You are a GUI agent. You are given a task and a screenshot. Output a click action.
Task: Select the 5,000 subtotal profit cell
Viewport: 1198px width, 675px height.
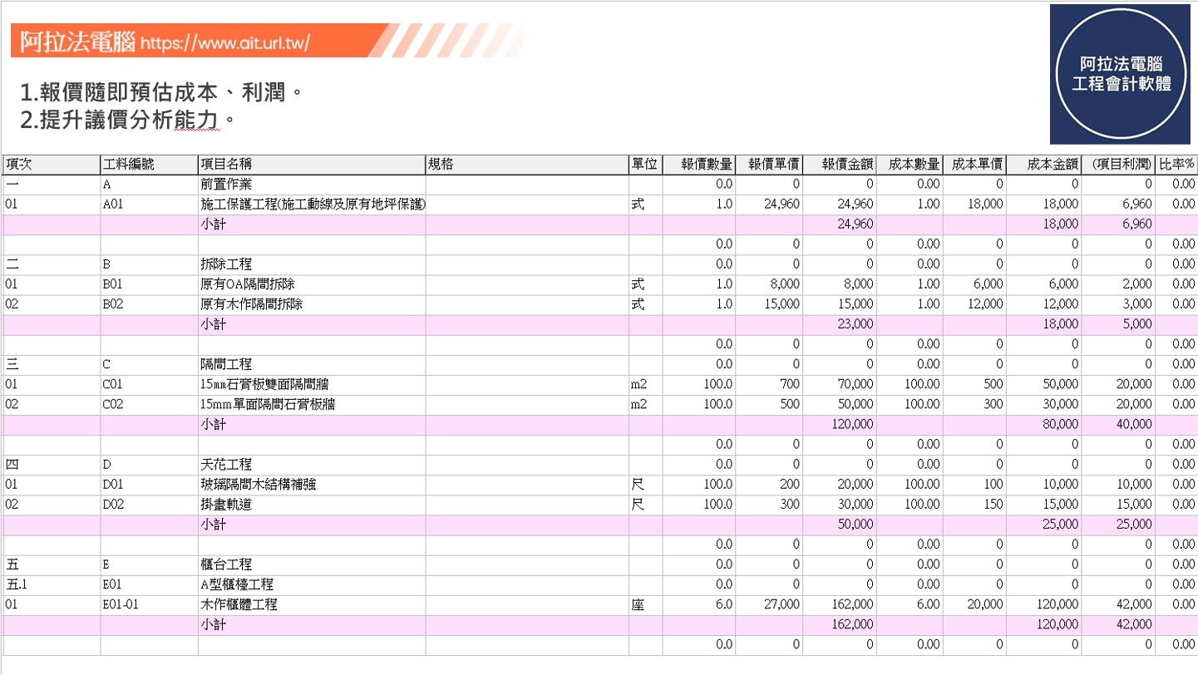point(1119,324)
